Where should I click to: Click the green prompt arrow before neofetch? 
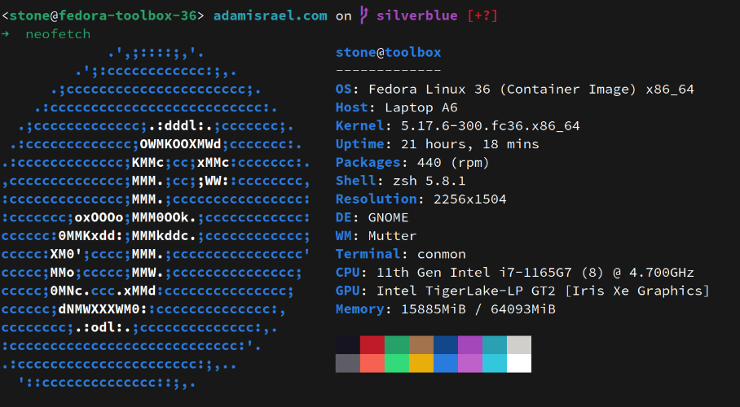click(5, 34)
